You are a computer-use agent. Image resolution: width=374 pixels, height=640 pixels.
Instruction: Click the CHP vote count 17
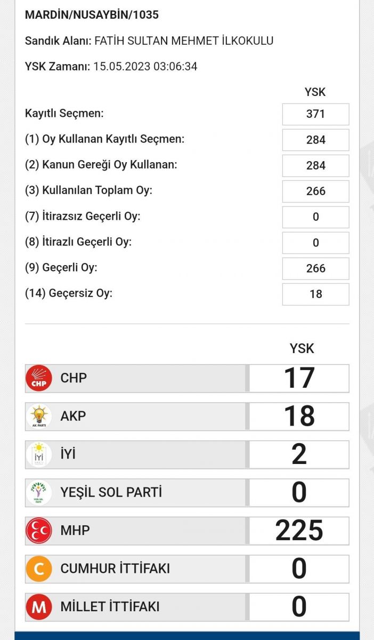tap(299, 378)
